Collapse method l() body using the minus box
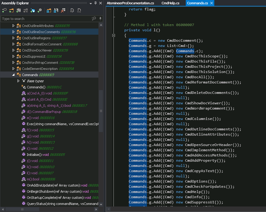The height and width of the screenshot is (212, 266). coord(114,36)
